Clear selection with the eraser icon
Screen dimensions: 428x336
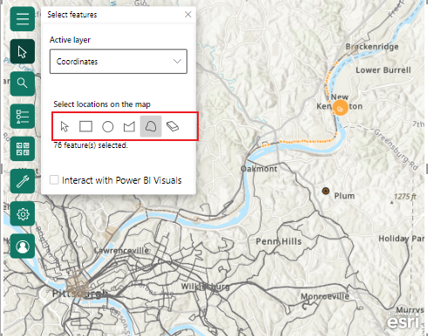coord(173,126)
